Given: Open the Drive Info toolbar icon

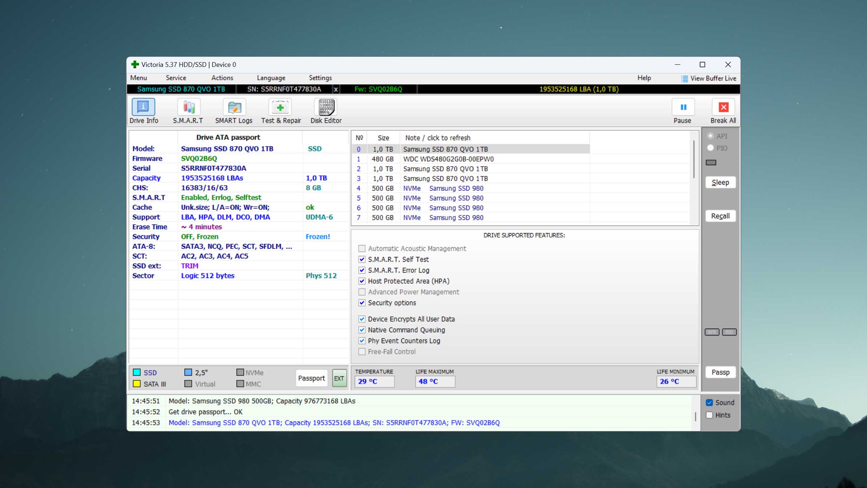Looking at the screenshot, I should [143, 107].
